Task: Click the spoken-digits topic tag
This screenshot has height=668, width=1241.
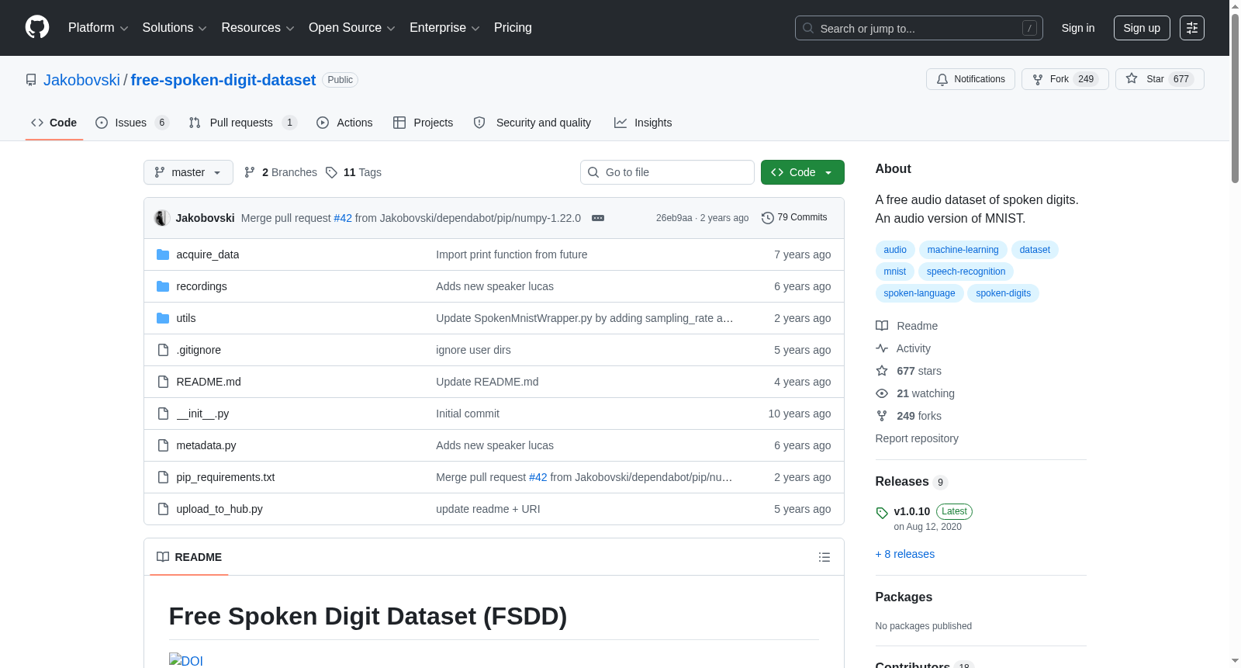Action: pyautogui.click(x=1003, y=293)
